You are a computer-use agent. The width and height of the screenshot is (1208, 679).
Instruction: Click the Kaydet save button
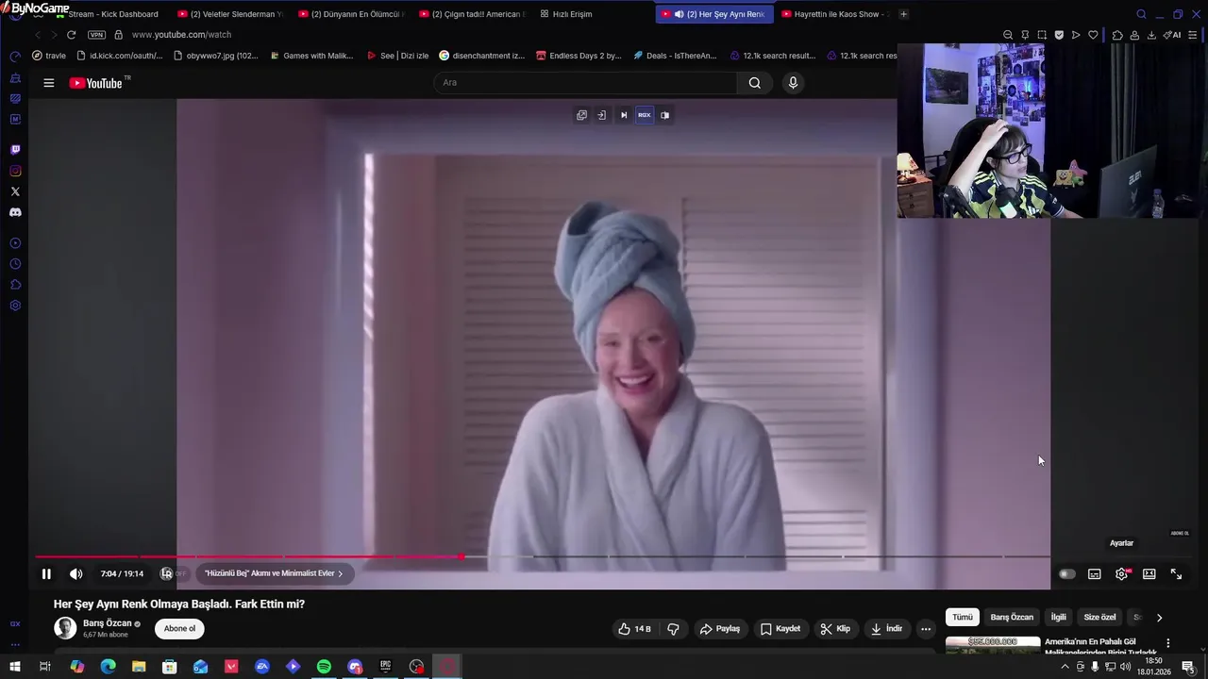click(x=780, y=628)
